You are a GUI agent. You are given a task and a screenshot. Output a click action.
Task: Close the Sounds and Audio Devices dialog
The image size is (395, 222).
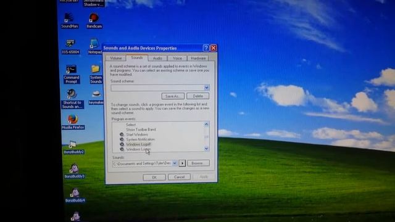pyautogui.click(x=214, y=48)
